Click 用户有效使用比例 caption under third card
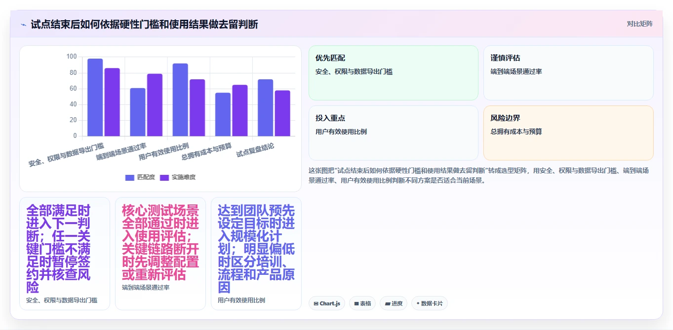 241,300
